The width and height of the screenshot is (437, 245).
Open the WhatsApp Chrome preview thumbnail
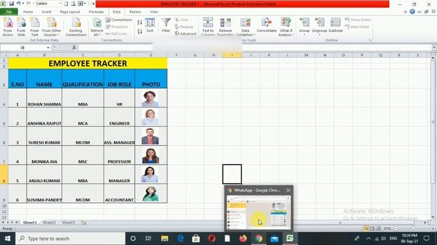click(x=259, y=212)
